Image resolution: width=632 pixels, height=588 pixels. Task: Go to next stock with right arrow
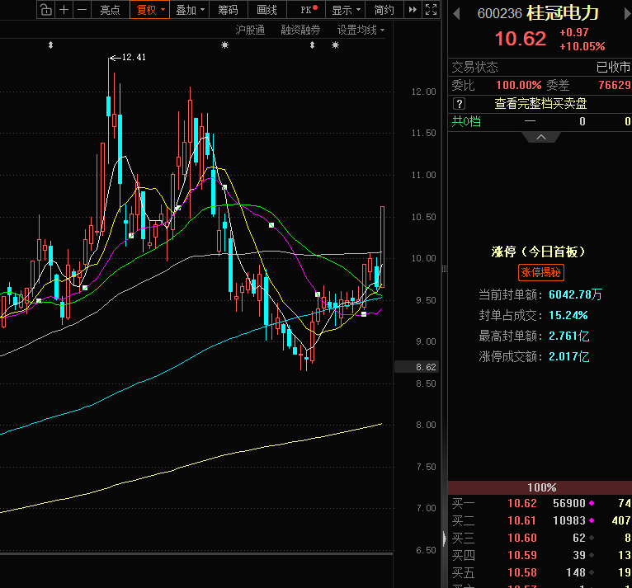(x=628, y=14)
